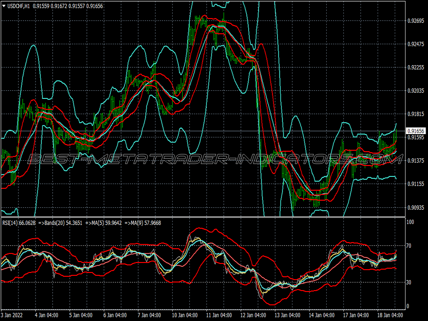Click the 0.92255 price scale level
The image size is (428, 321).
click(x=416, y=68)
